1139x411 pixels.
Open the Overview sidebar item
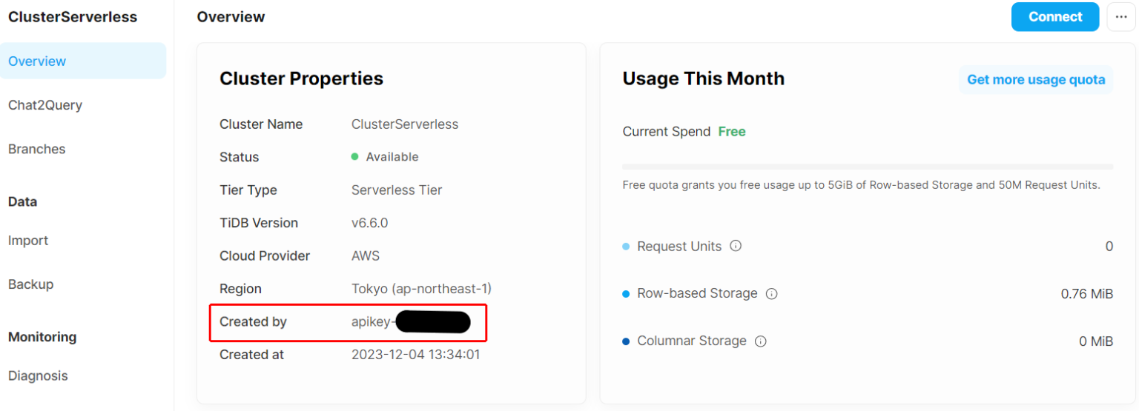[x=37, y=61]
